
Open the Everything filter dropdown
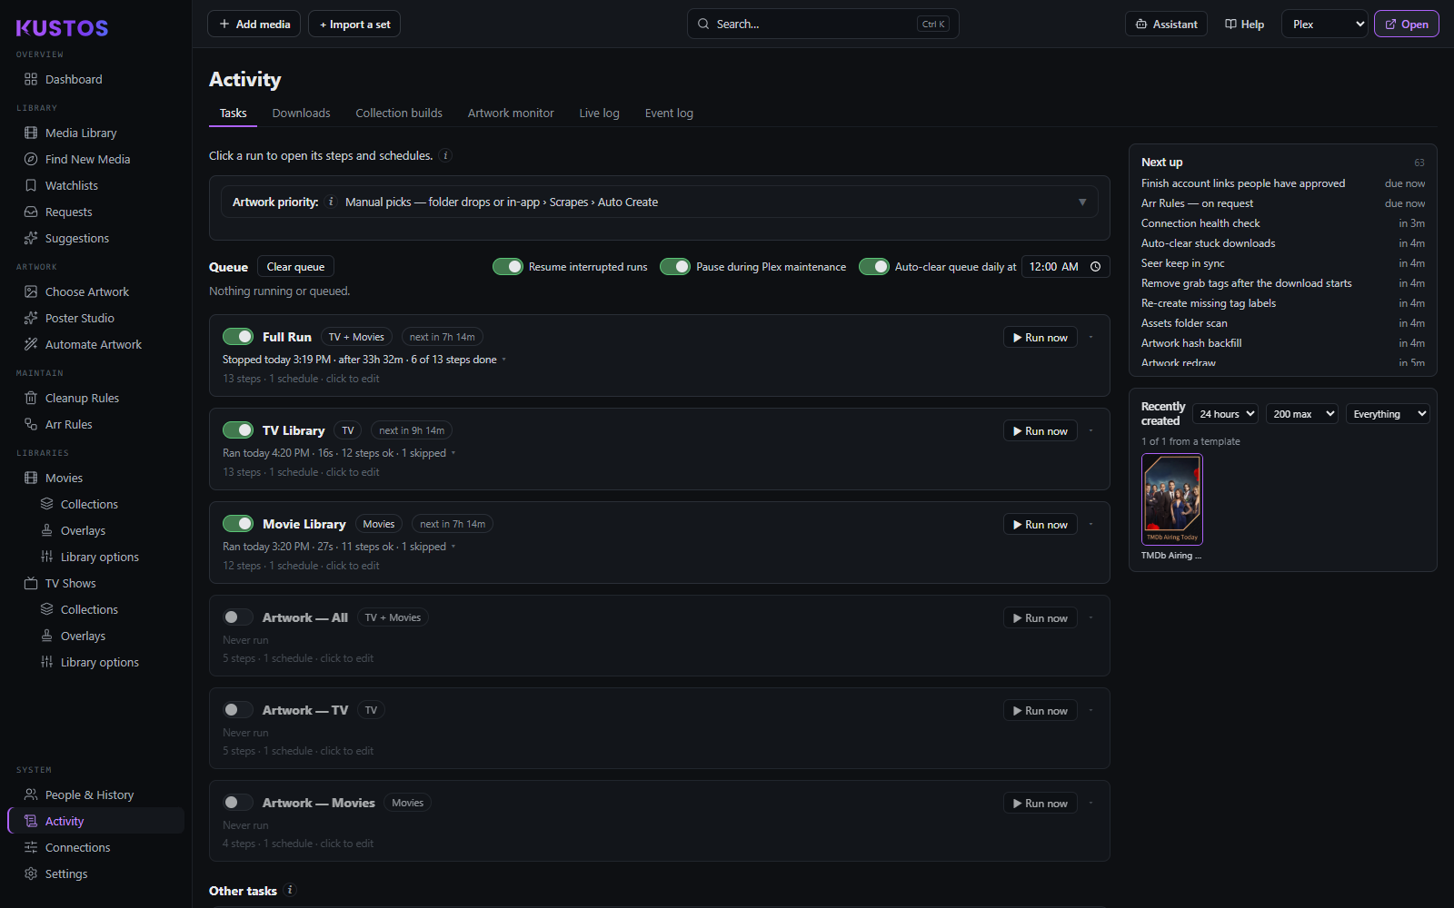1389,414
